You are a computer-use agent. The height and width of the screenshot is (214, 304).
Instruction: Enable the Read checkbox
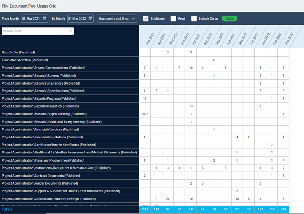173,19
